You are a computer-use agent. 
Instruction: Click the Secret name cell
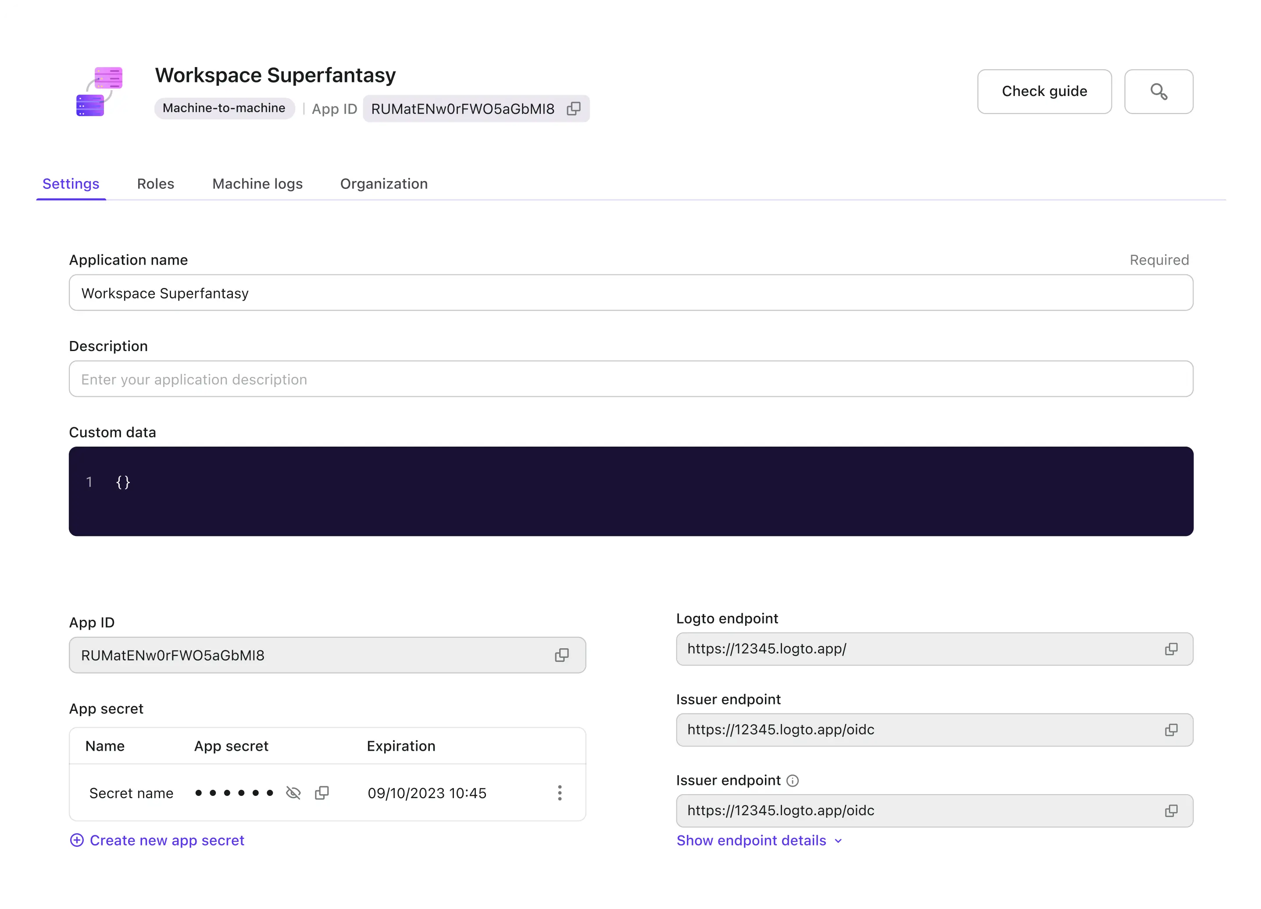[131, 793]
